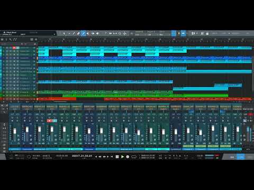Disarm the red record button on the top track
The height and width of the screenshot is (190, 254).
(14, 48)
